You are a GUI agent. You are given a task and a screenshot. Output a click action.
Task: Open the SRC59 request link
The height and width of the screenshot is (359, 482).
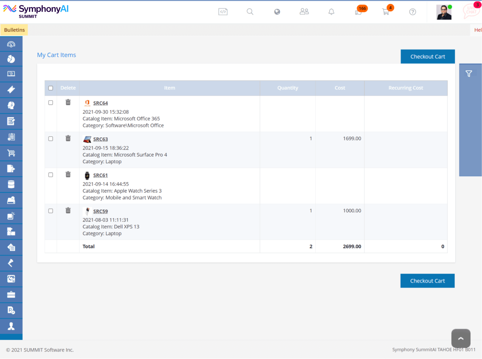tap(100, 211)
